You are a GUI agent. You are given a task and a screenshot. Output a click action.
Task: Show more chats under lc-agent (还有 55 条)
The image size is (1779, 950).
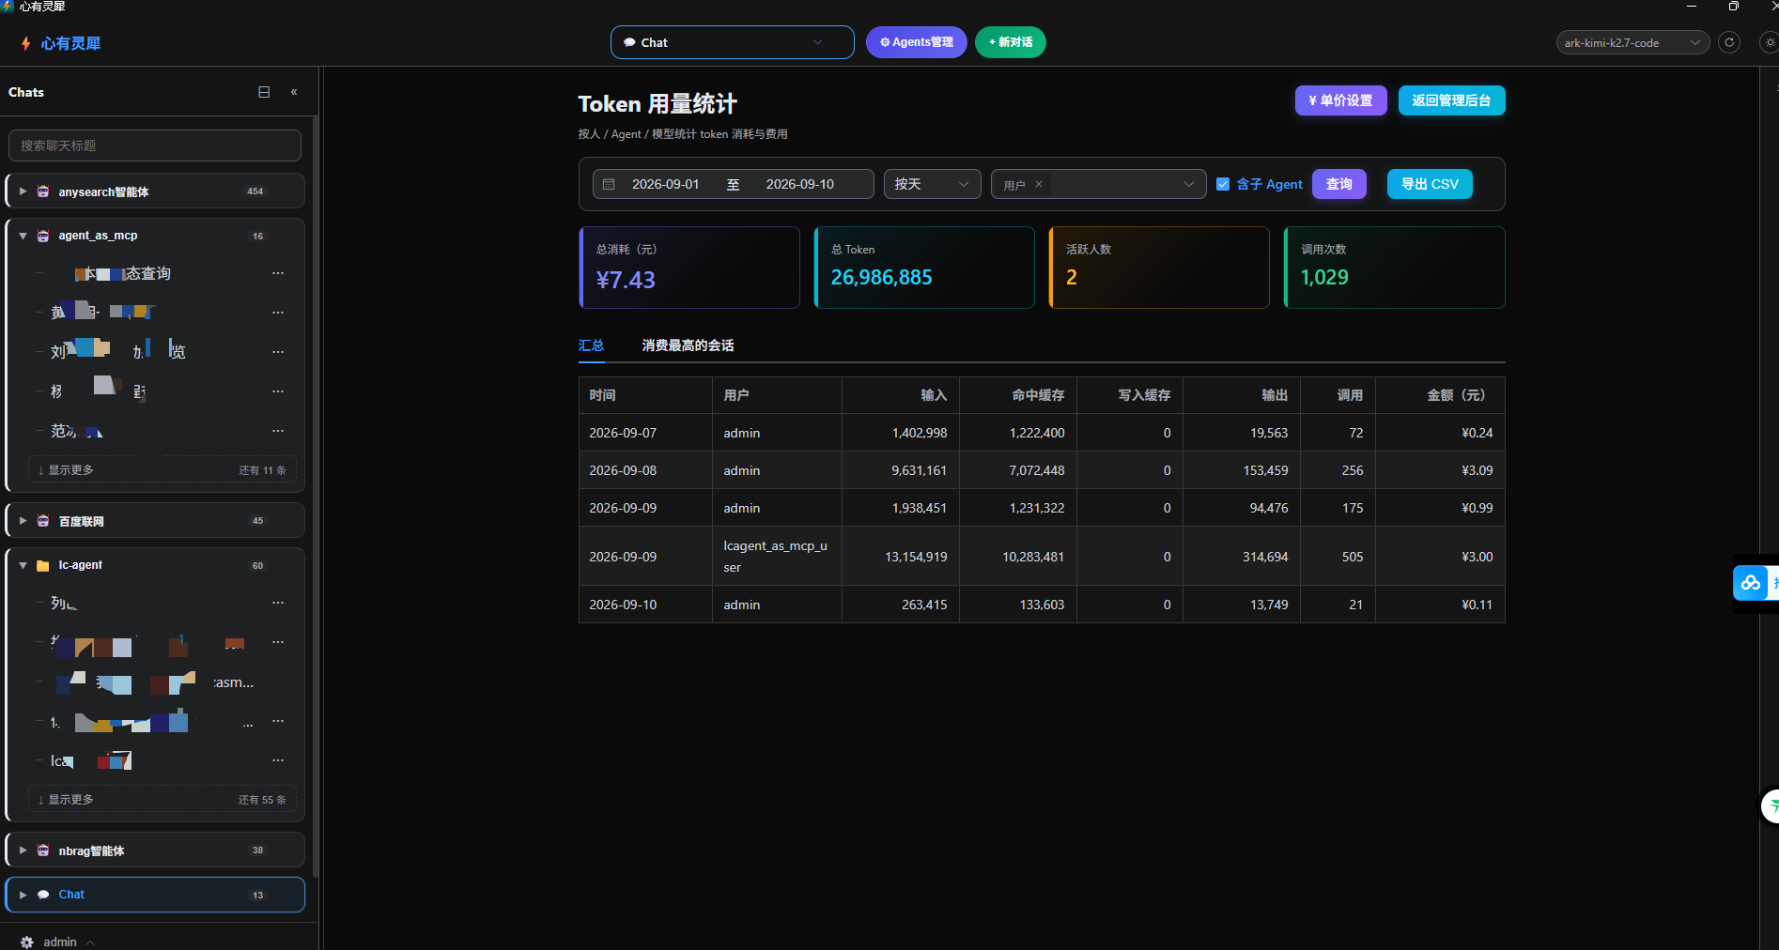point(162,800)
